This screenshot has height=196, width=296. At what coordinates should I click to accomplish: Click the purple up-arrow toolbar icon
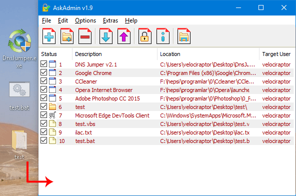[124, 36]
